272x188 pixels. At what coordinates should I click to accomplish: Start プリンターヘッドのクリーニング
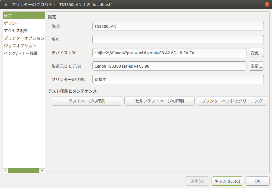[x=232, y=101]
